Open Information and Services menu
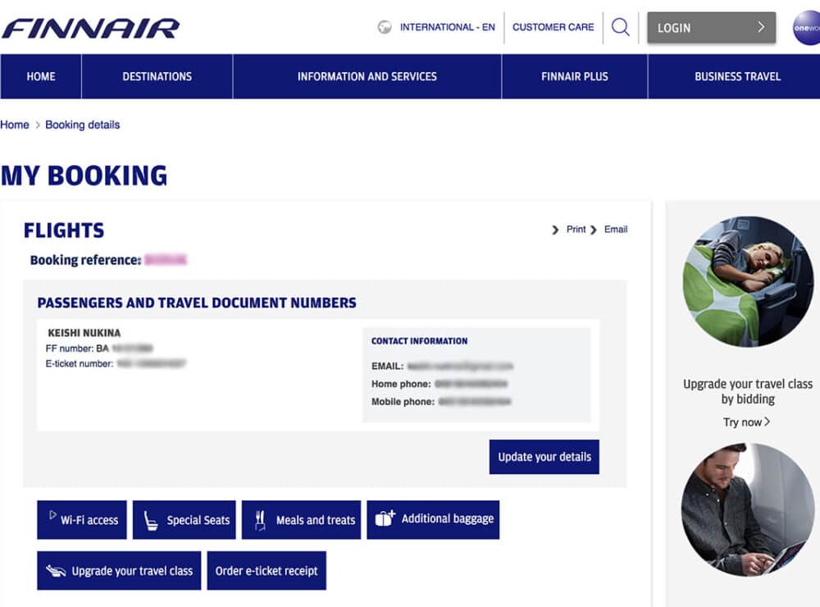This screenshot has width=820, height=607. pos(367,76)
